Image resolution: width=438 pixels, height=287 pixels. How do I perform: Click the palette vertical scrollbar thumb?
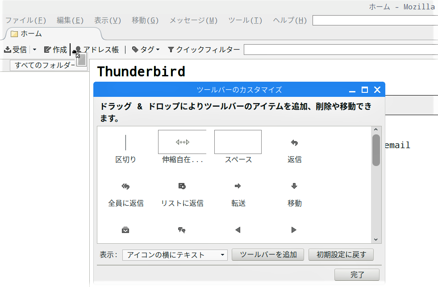coord(376,150)
